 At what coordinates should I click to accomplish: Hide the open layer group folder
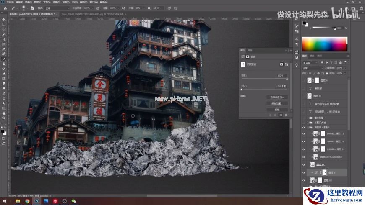pyautogui.click(x=304, y=128)
